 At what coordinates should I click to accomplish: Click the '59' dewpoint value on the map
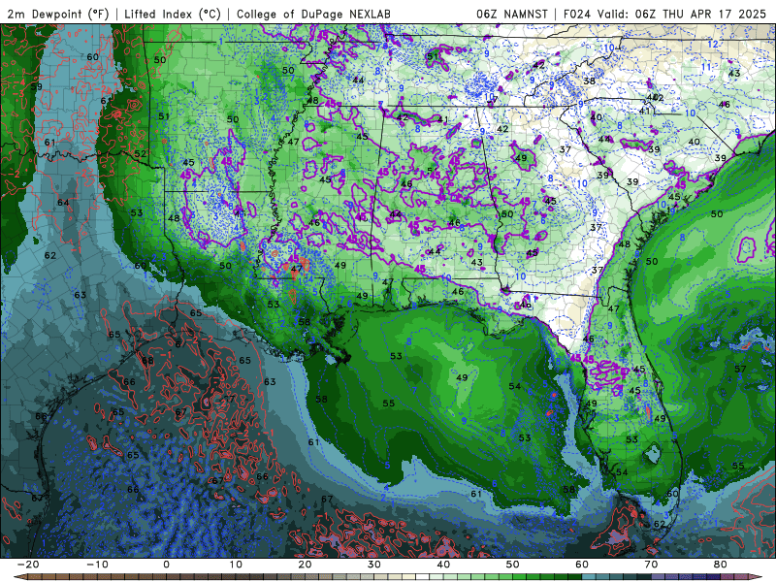click(x=37, y=86)
